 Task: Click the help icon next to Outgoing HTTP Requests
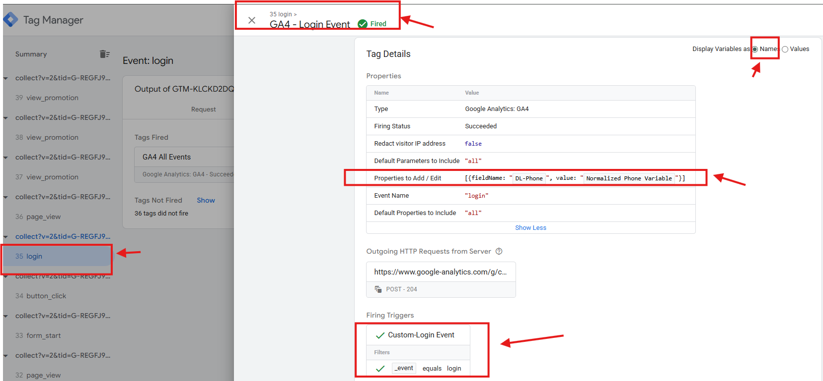(499, 251)
